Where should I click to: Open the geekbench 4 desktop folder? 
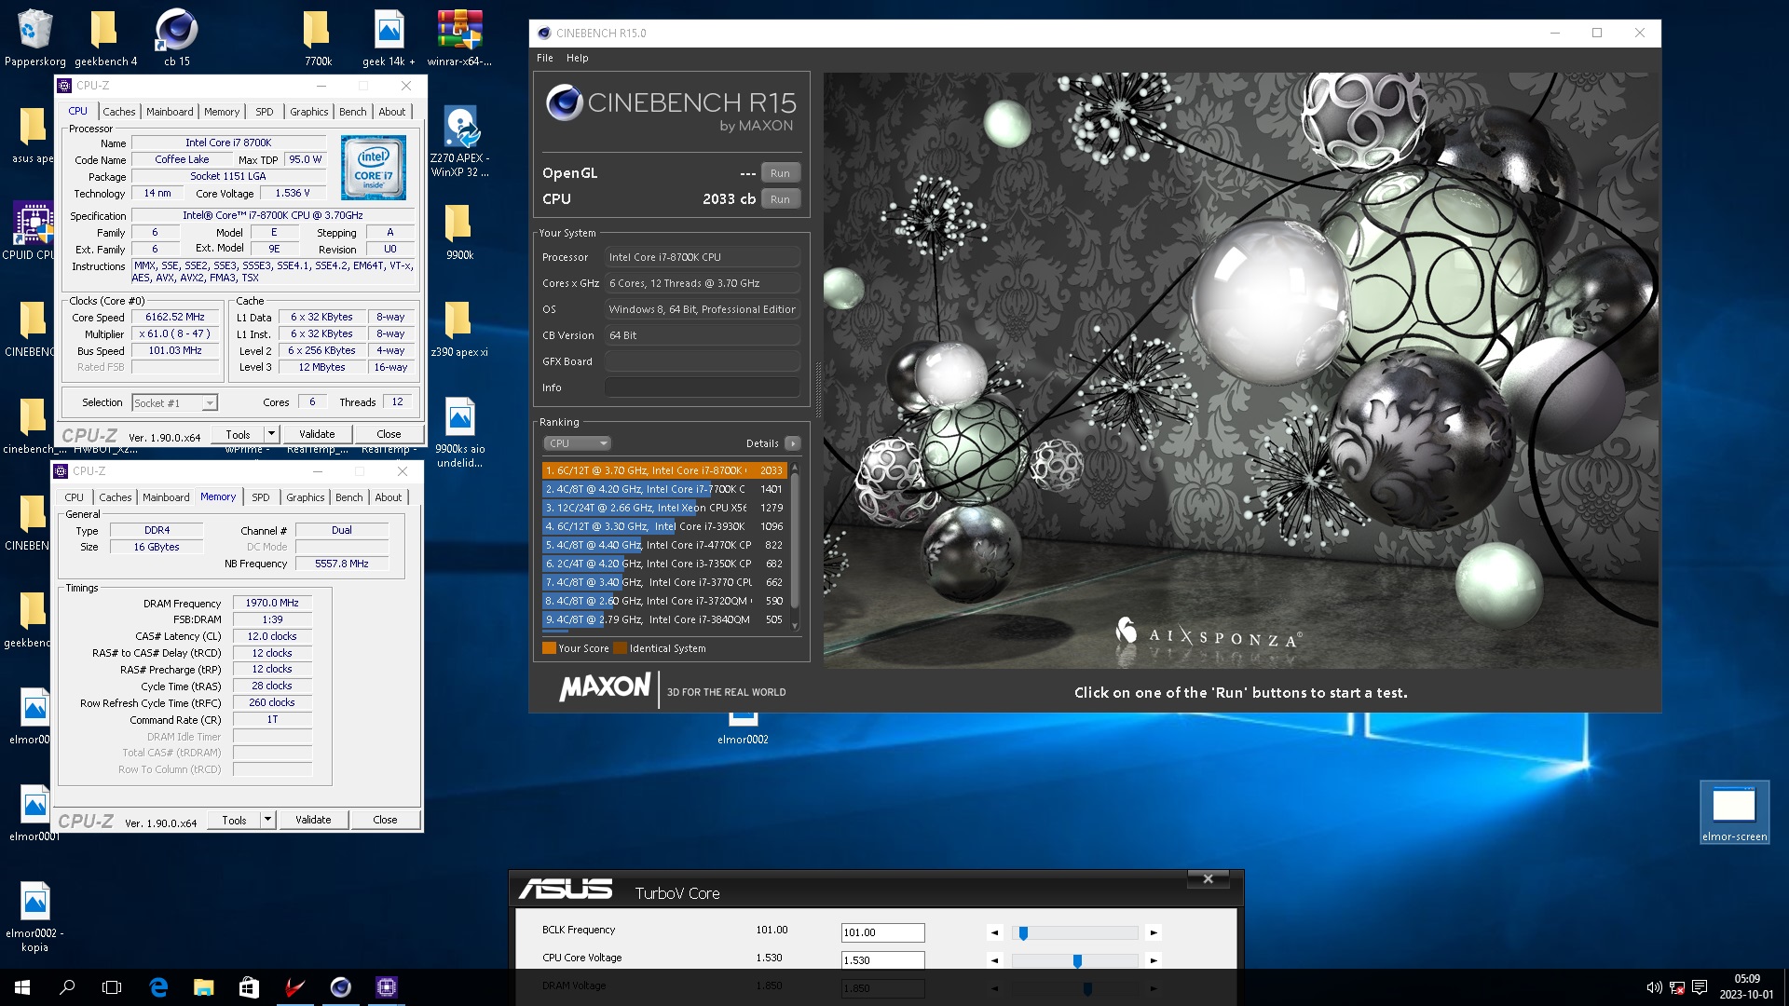click(x=105, y=37)
